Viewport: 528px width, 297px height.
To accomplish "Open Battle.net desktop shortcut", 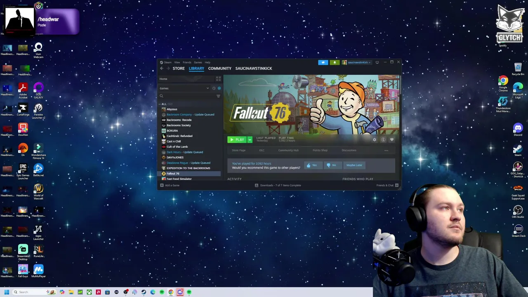I will click(38, 170).
